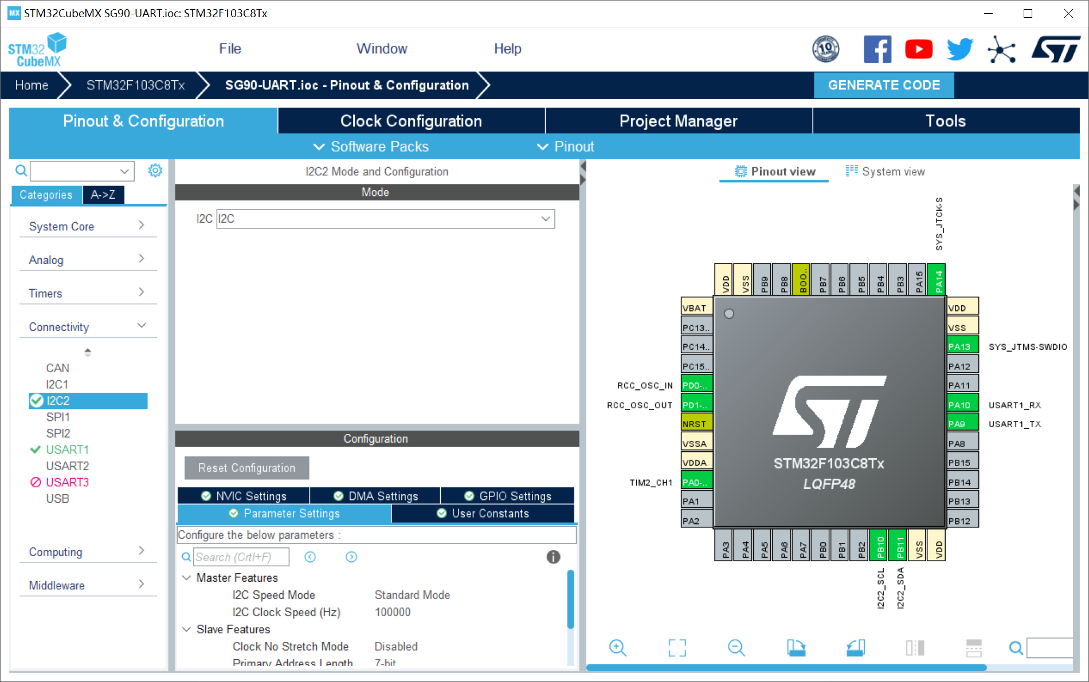Click the parameter list vertical scrollbar
1089x682 pixels.
(x=570, y=599)
